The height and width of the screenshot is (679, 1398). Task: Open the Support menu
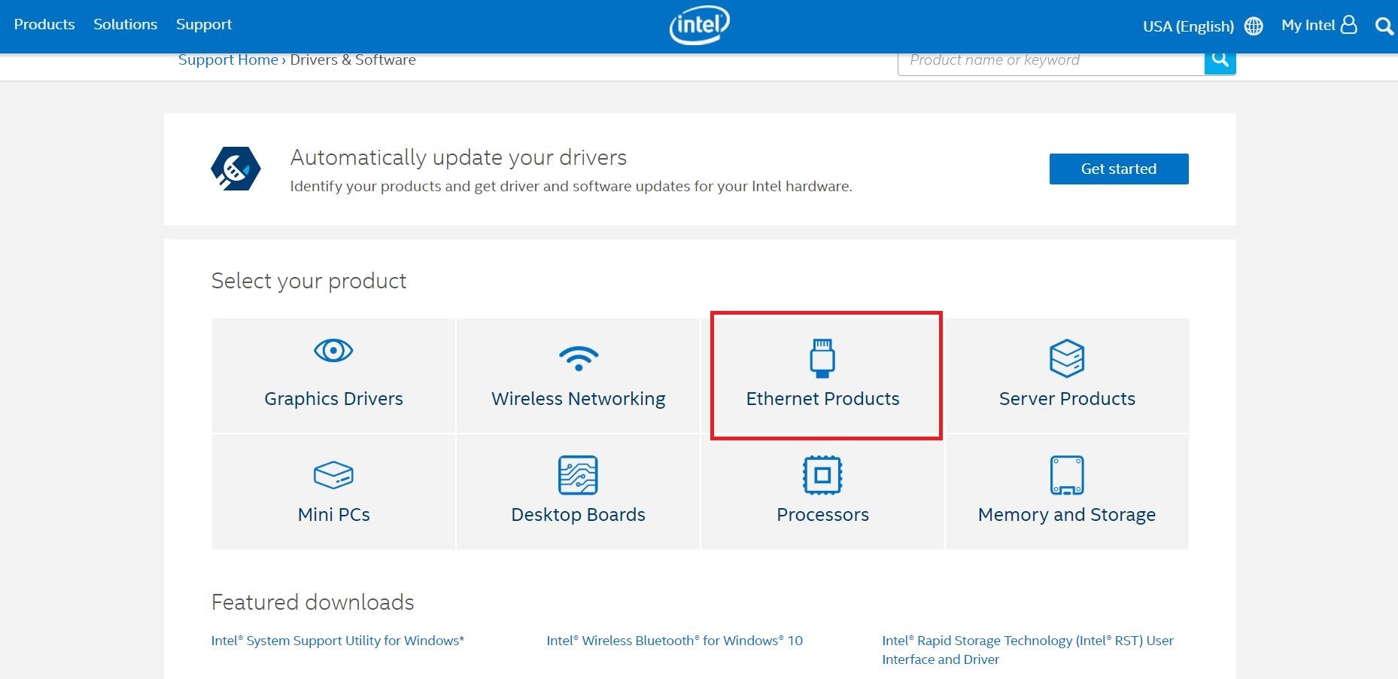point(204,24)
